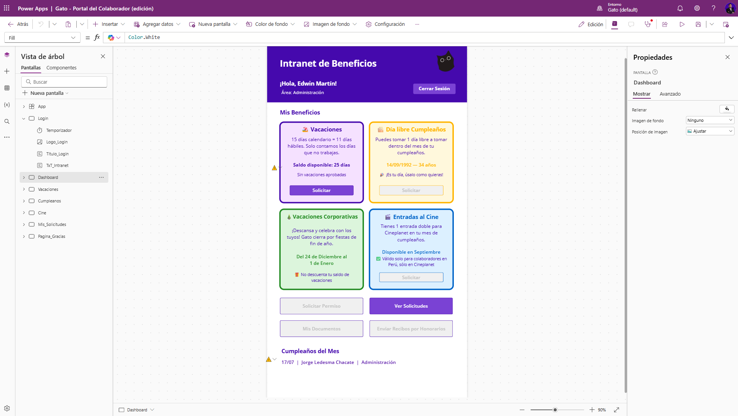The width and height of the screenshot is (738, 416).
Task: Open the user account avatar
Action: (730, 8)
